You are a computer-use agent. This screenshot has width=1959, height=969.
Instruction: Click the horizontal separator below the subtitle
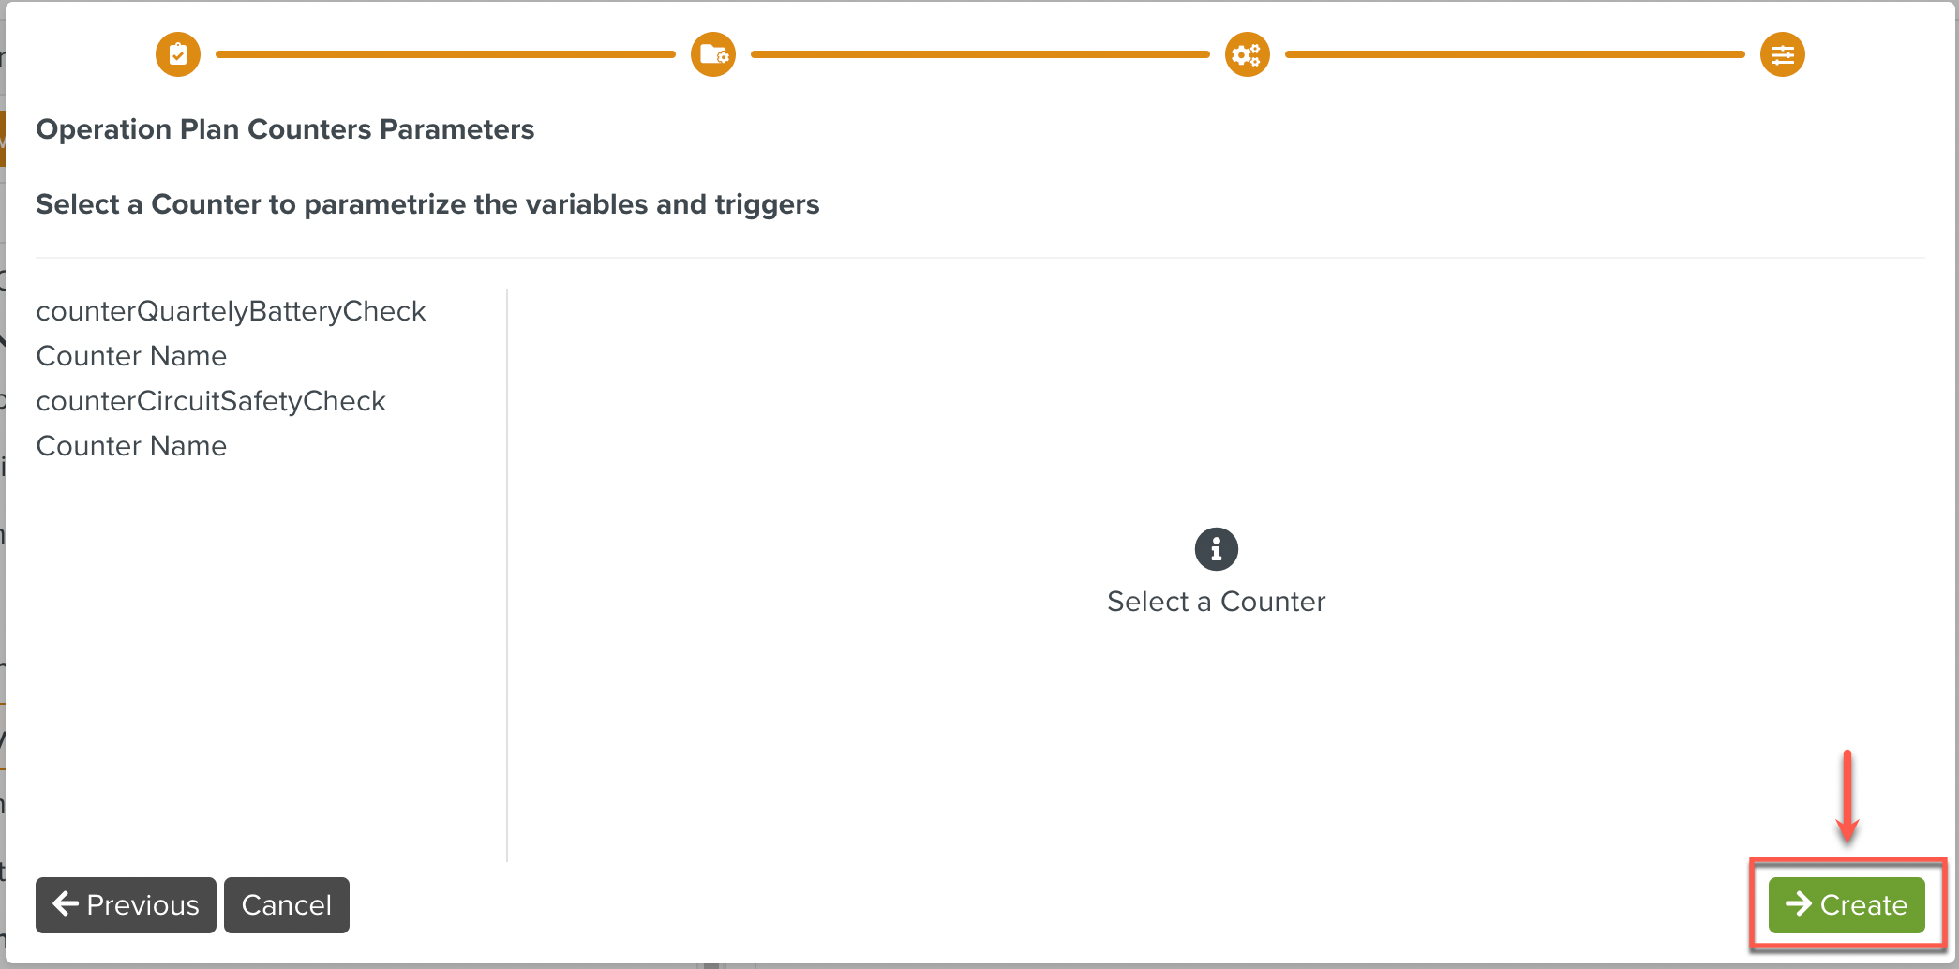tap(979, 258)
